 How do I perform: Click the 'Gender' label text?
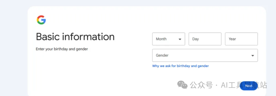point(162,55)
